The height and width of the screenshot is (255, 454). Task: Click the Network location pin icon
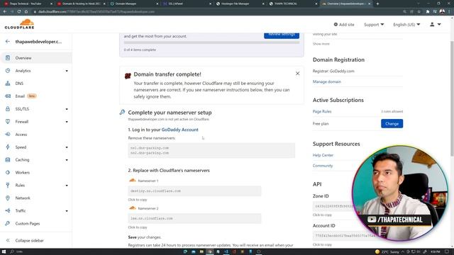(x=8, y=198)
